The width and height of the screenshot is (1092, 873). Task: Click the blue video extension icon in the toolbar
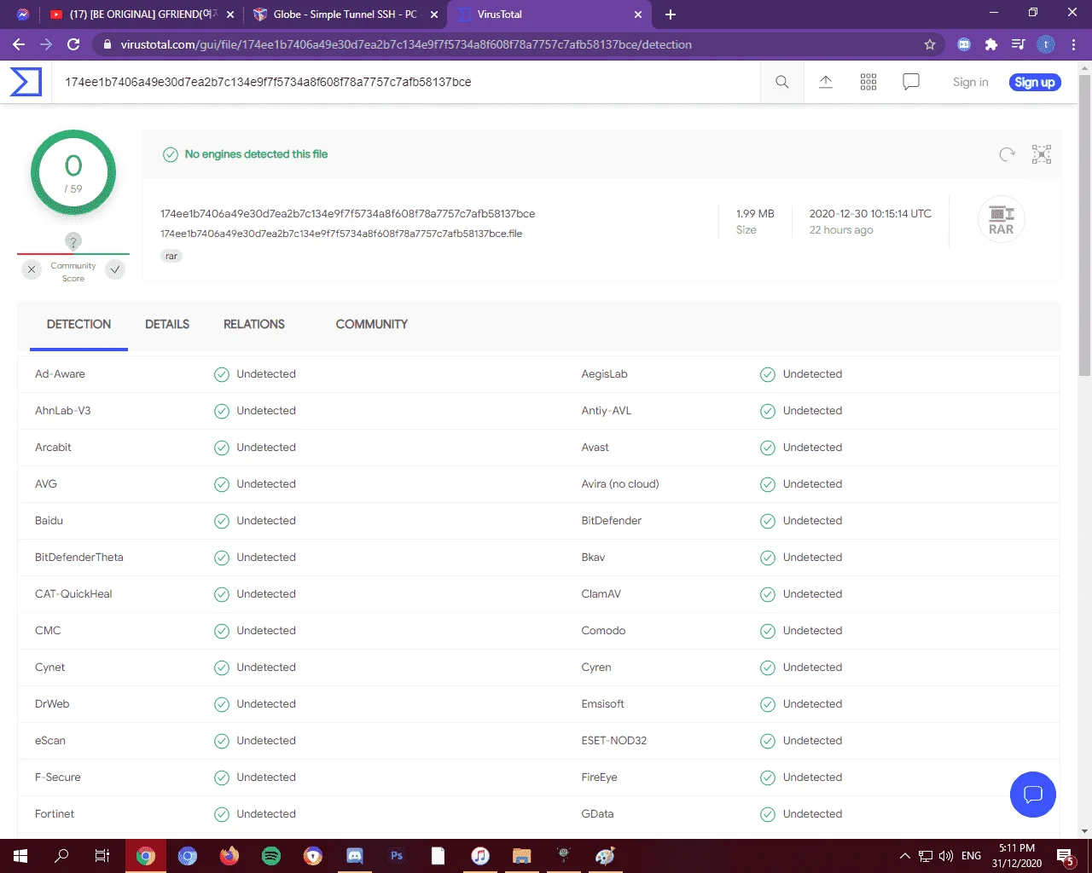(964, 44)
